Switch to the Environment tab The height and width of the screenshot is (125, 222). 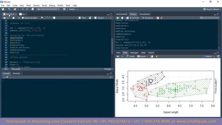click(122, 14)
